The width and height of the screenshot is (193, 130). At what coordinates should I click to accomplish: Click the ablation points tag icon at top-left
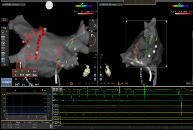tap(4, 20)
